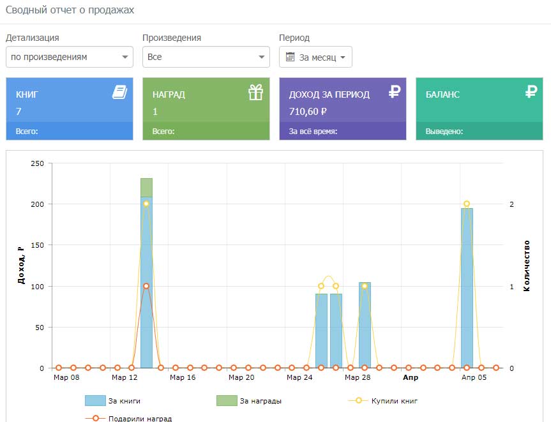The width and height of the screenshot is (551, 422).
Task: Click the 'Всего:' footer of the КНИГ card
Action: click(69, 132)
